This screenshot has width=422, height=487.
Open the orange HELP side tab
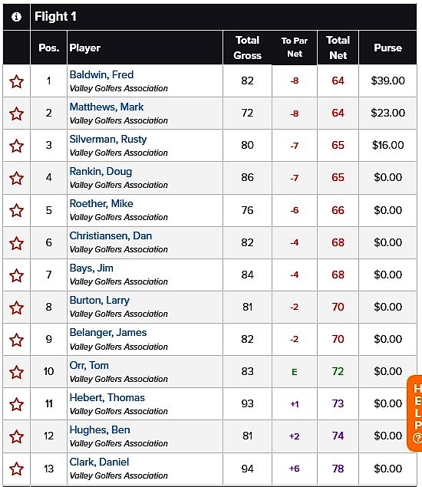[415, 413]
